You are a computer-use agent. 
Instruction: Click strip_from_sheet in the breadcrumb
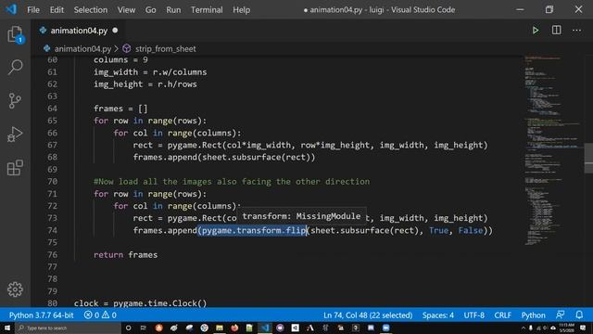[x=166, y=49]
